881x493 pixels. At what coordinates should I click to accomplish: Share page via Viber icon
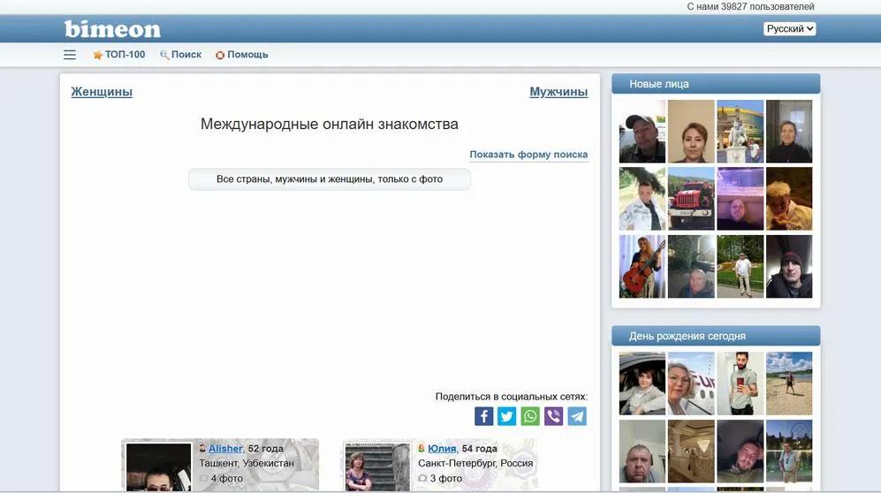[x=553, y=416]
